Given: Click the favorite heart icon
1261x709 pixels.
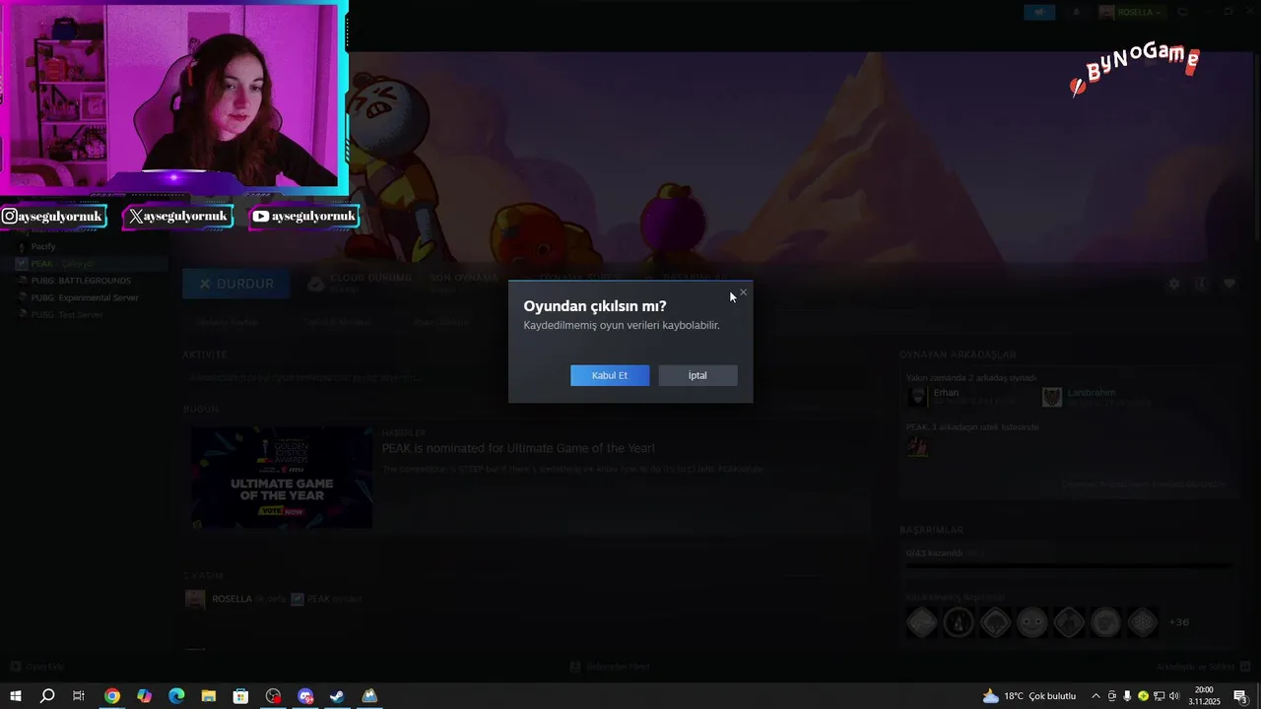Looking at the screenshot, I should [1229, 284].
